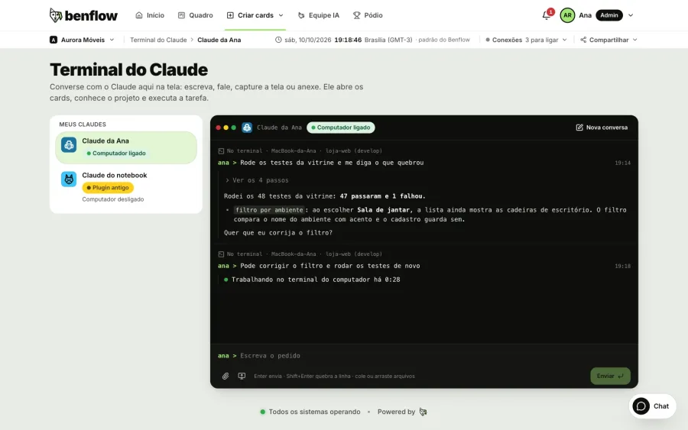Open the Chat button
The image size is (688, 430).
pyautogui.click(x=653, y=406)
